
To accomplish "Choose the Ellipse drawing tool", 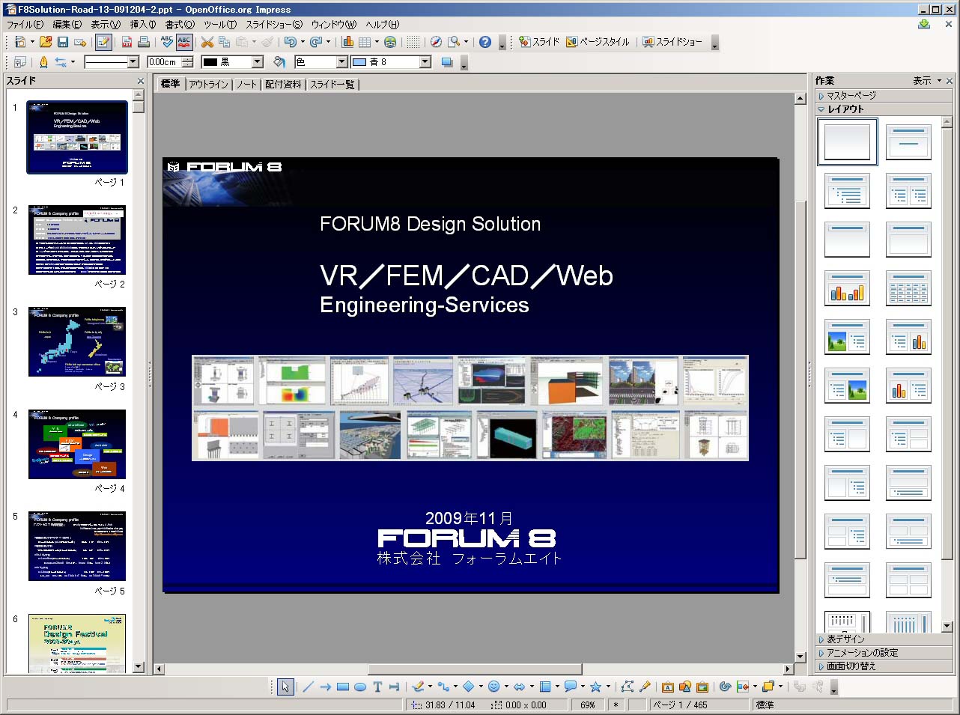I will (x=360, y=687).
